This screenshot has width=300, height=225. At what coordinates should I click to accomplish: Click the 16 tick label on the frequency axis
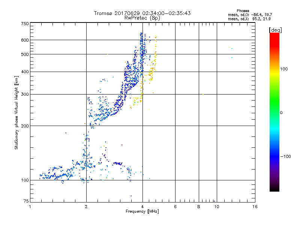click(255, 207)
